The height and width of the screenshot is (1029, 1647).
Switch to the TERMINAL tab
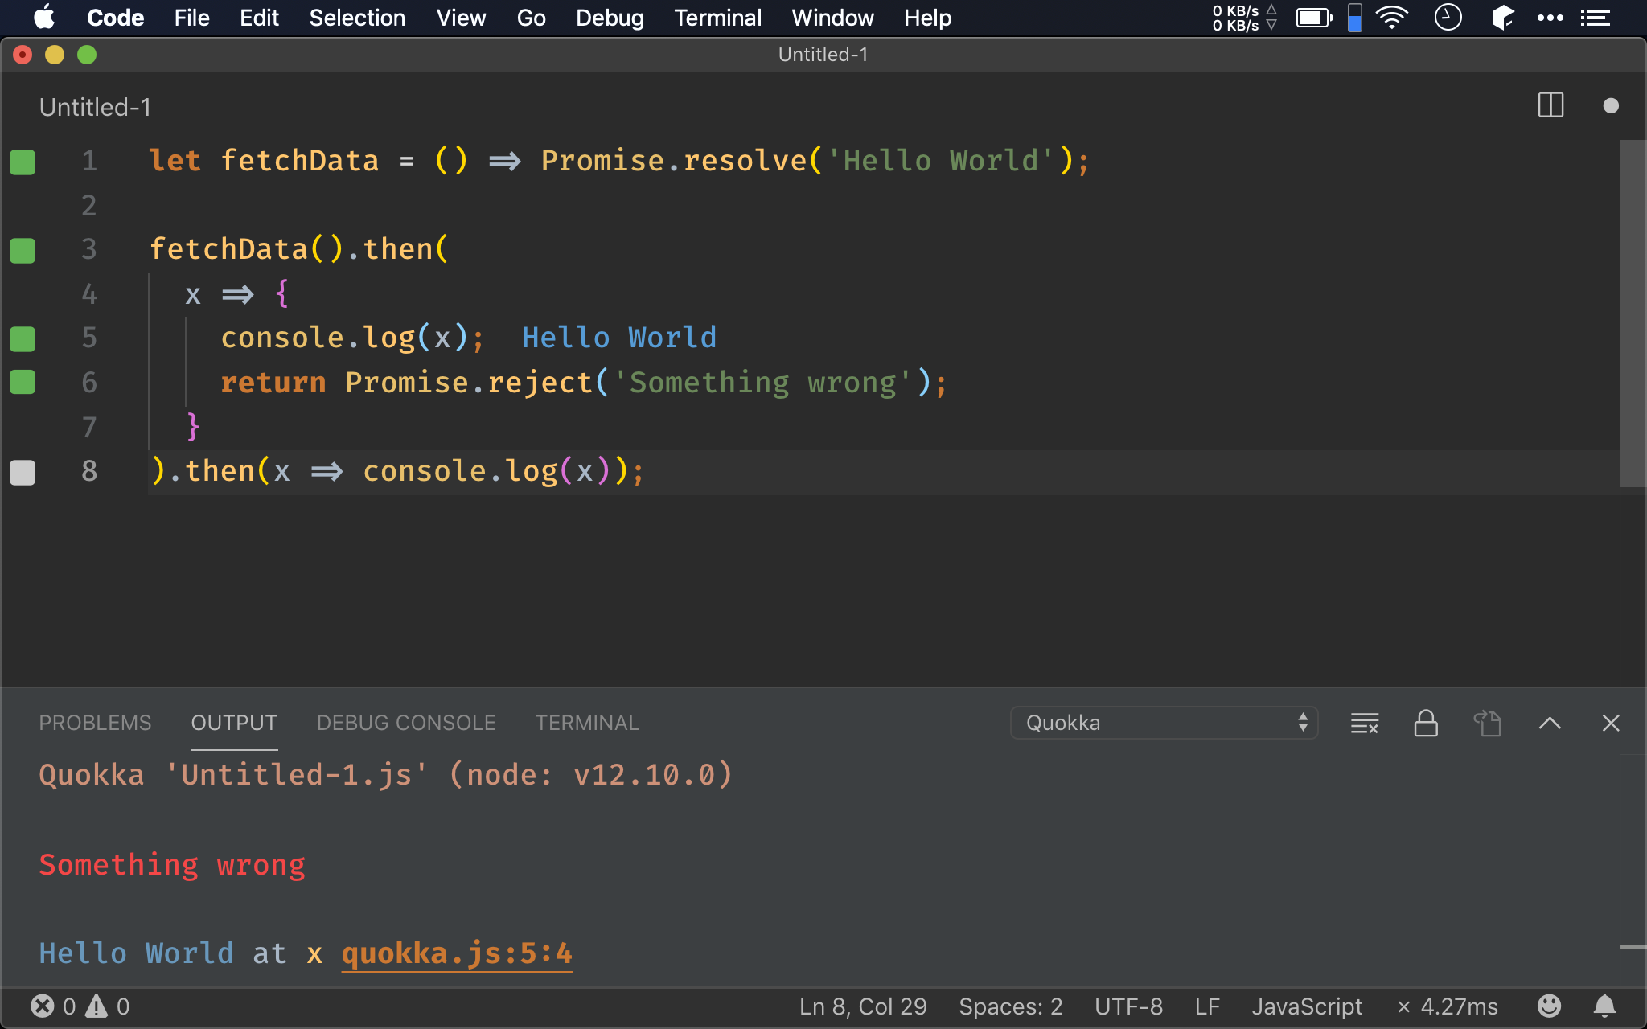pos(587,723)
